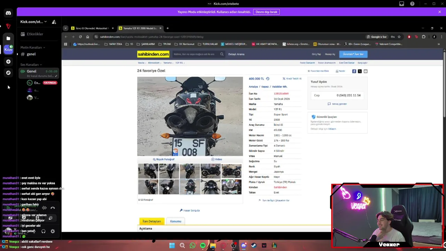This screenshot has width=446, height=251.
Task: Click the Giriş Yap link
Action: (x=316, y=54)
